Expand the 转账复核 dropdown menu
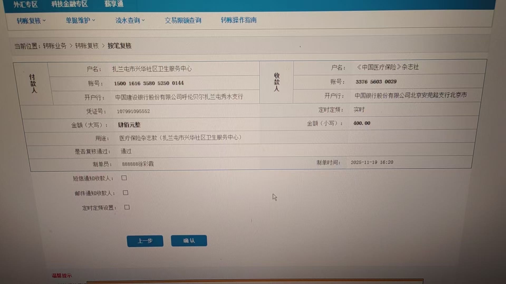The image size is (506, 284). [x=31, y=21]
